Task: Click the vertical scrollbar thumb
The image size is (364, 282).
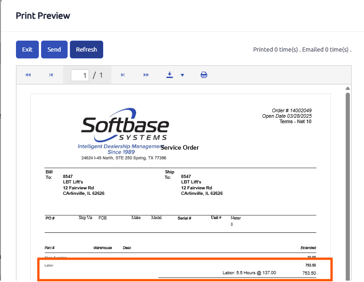Action: pos(348,186)
